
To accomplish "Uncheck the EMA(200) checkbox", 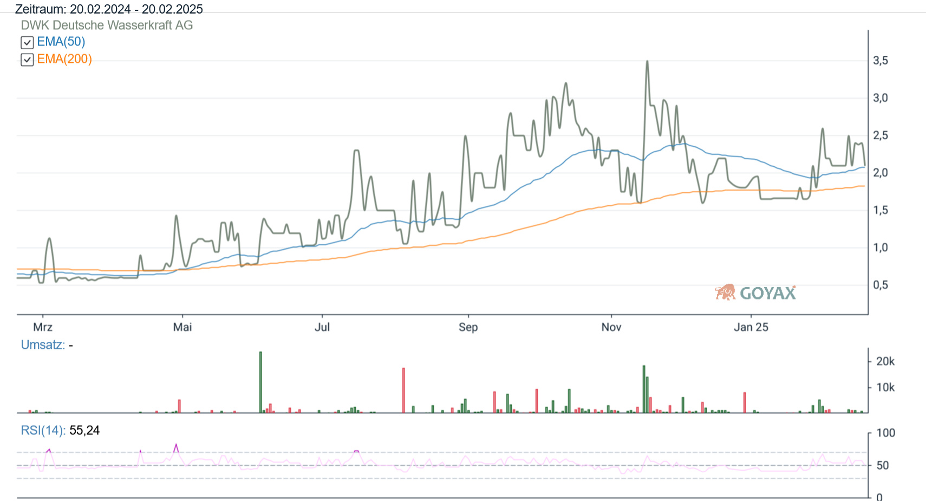I will 27,60.
